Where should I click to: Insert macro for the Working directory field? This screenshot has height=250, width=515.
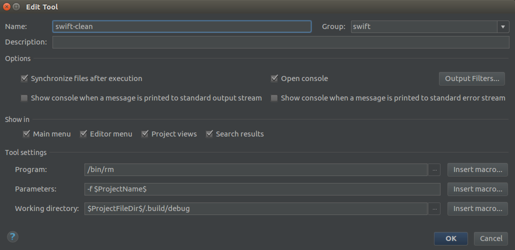tap(477, 209)
